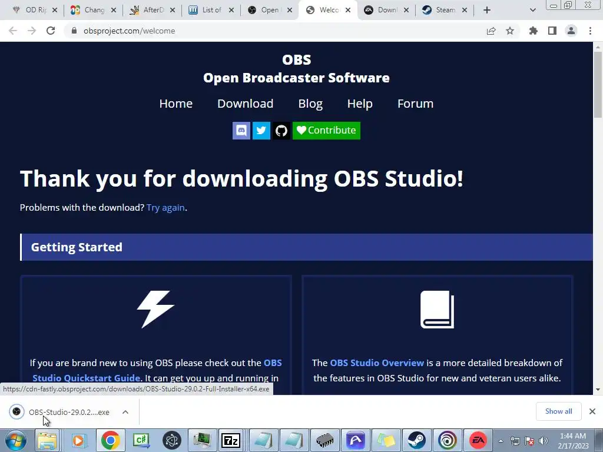603x452 pixels.
Task: Open a new tab with the plus button
Action: pos(487,11)
